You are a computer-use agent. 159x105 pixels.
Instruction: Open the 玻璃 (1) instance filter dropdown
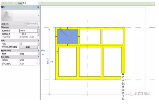(x=14, y=24)
